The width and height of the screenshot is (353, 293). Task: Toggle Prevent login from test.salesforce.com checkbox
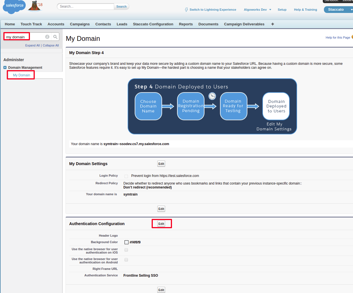[126, 176]
